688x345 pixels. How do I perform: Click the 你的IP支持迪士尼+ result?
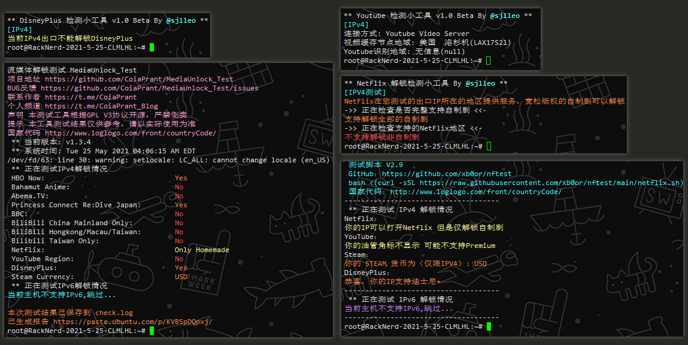coord(392,282)
